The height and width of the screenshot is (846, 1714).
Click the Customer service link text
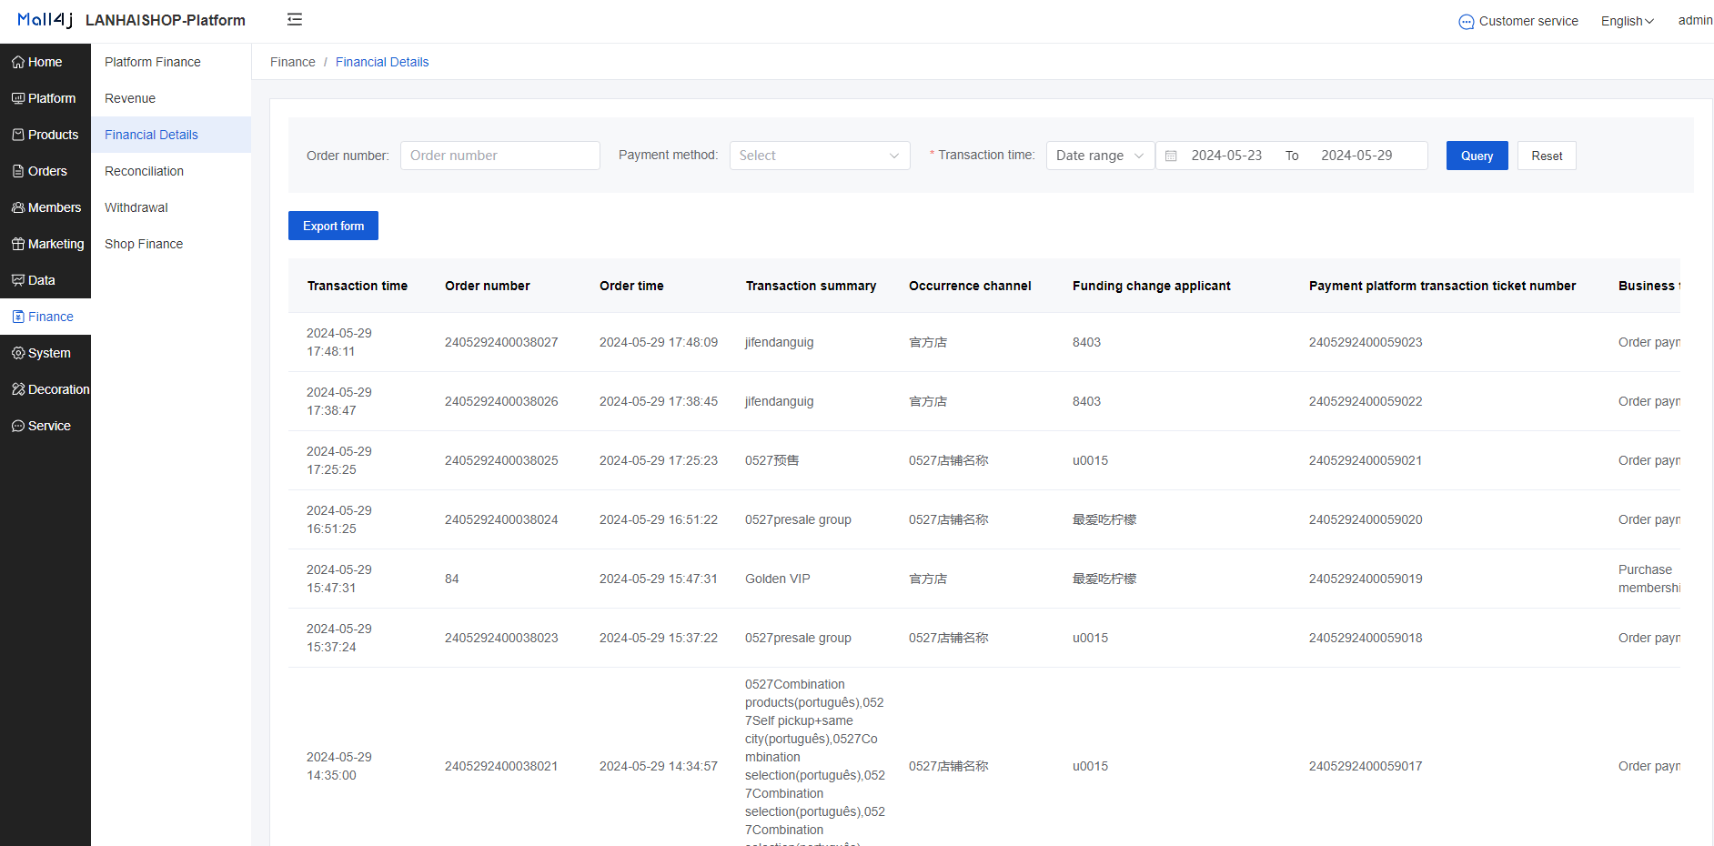point(1528,21)
